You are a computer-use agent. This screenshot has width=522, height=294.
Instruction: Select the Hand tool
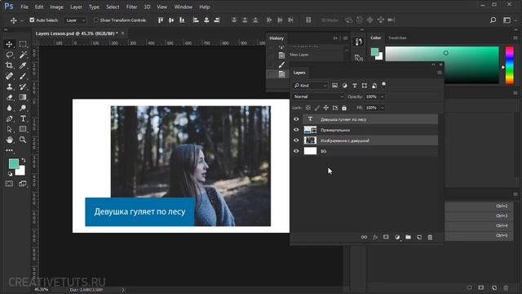(x=9, y=140)
